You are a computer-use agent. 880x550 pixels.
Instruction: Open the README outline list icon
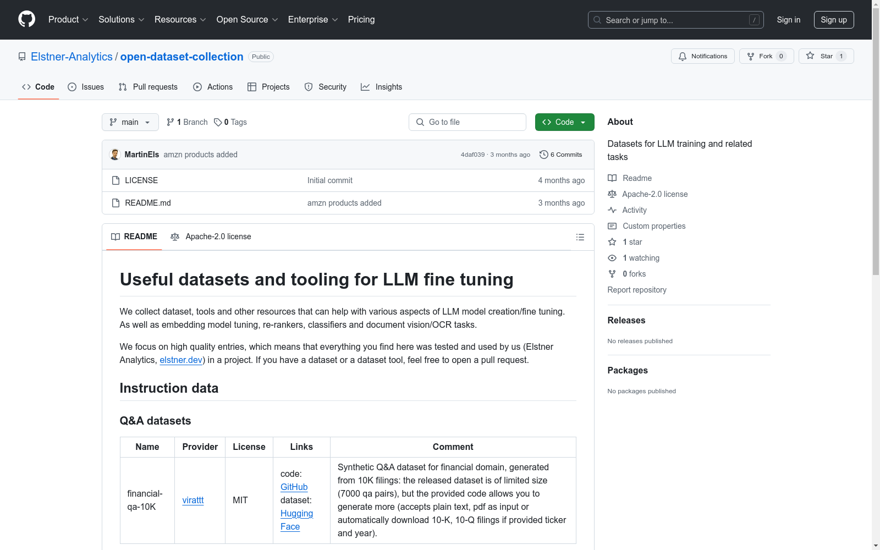coord(580,237)
